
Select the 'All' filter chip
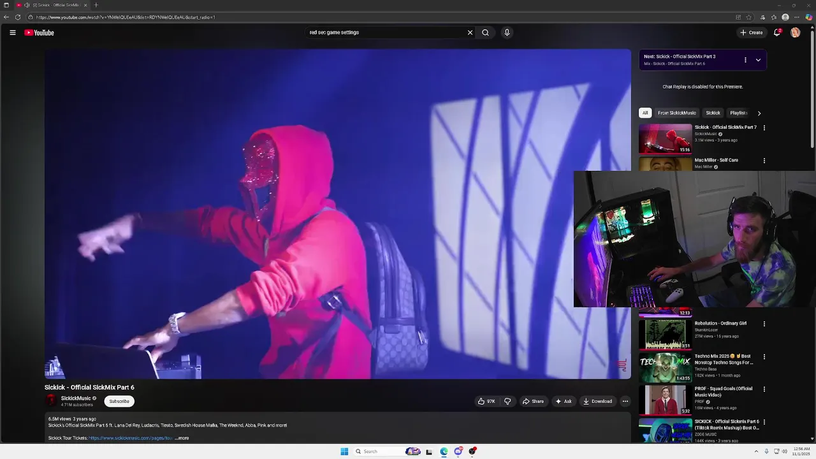(x=645, y=113)
